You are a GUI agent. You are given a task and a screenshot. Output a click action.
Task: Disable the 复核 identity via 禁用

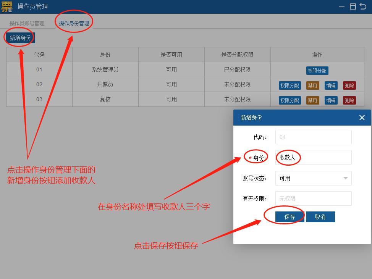[312, 99]
